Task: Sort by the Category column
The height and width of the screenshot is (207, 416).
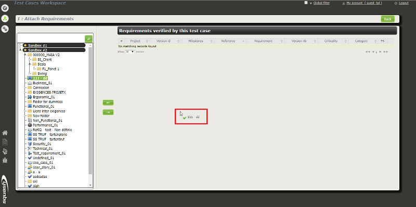Action: (x=362, y=41)
